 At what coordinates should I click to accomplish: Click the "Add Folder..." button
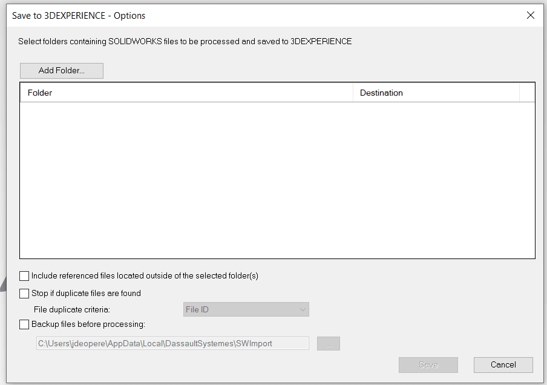(61, 70)
